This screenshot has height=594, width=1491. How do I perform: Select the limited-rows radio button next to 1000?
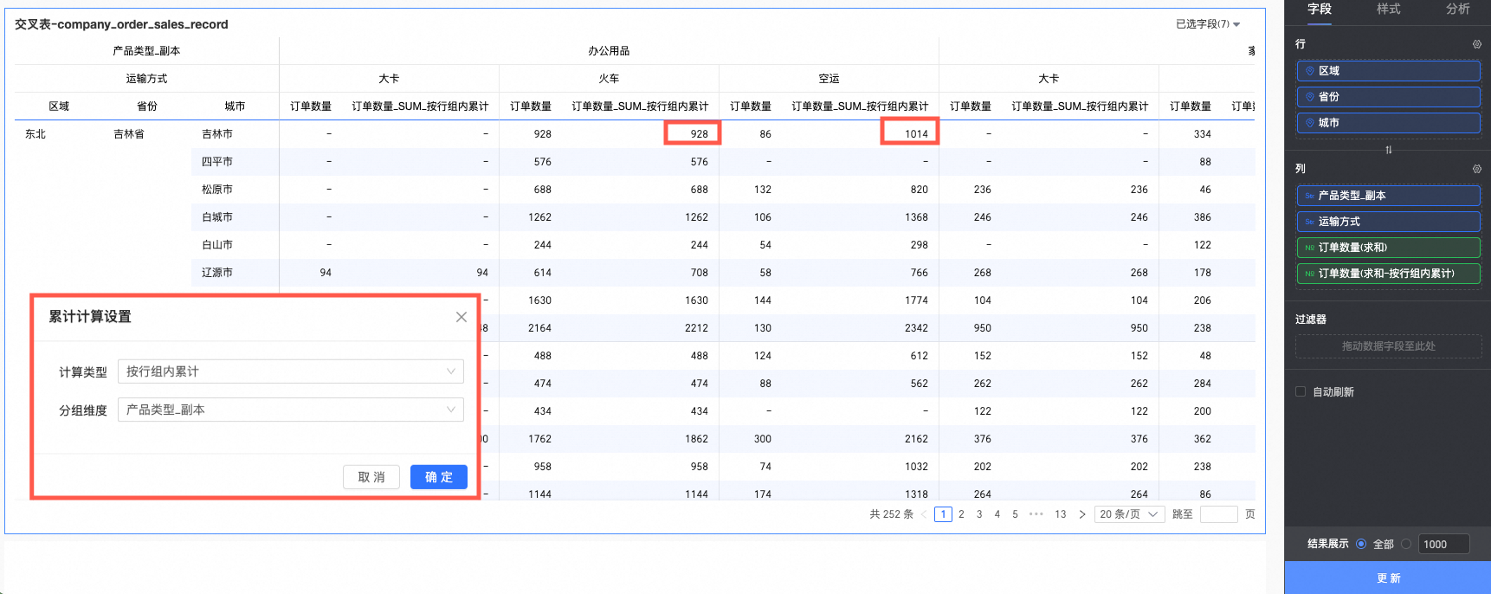click(1406, 544)
